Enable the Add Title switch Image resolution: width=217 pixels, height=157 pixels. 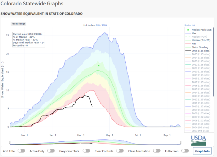click(21, 151)
